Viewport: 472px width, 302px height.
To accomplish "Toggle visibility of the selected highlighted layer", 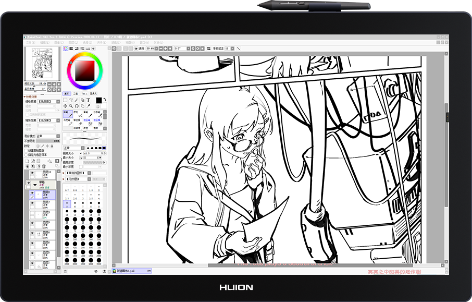I will click(32, 193).
